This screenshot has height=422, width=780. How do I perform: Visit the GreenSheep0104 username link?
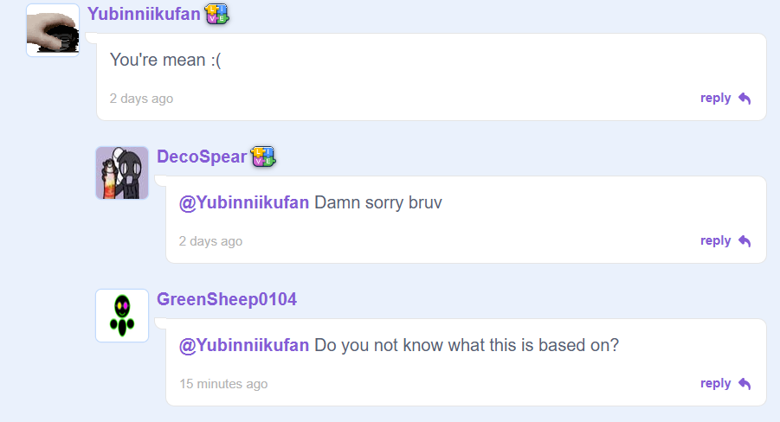pyautogui.click(x=227, y=299)
